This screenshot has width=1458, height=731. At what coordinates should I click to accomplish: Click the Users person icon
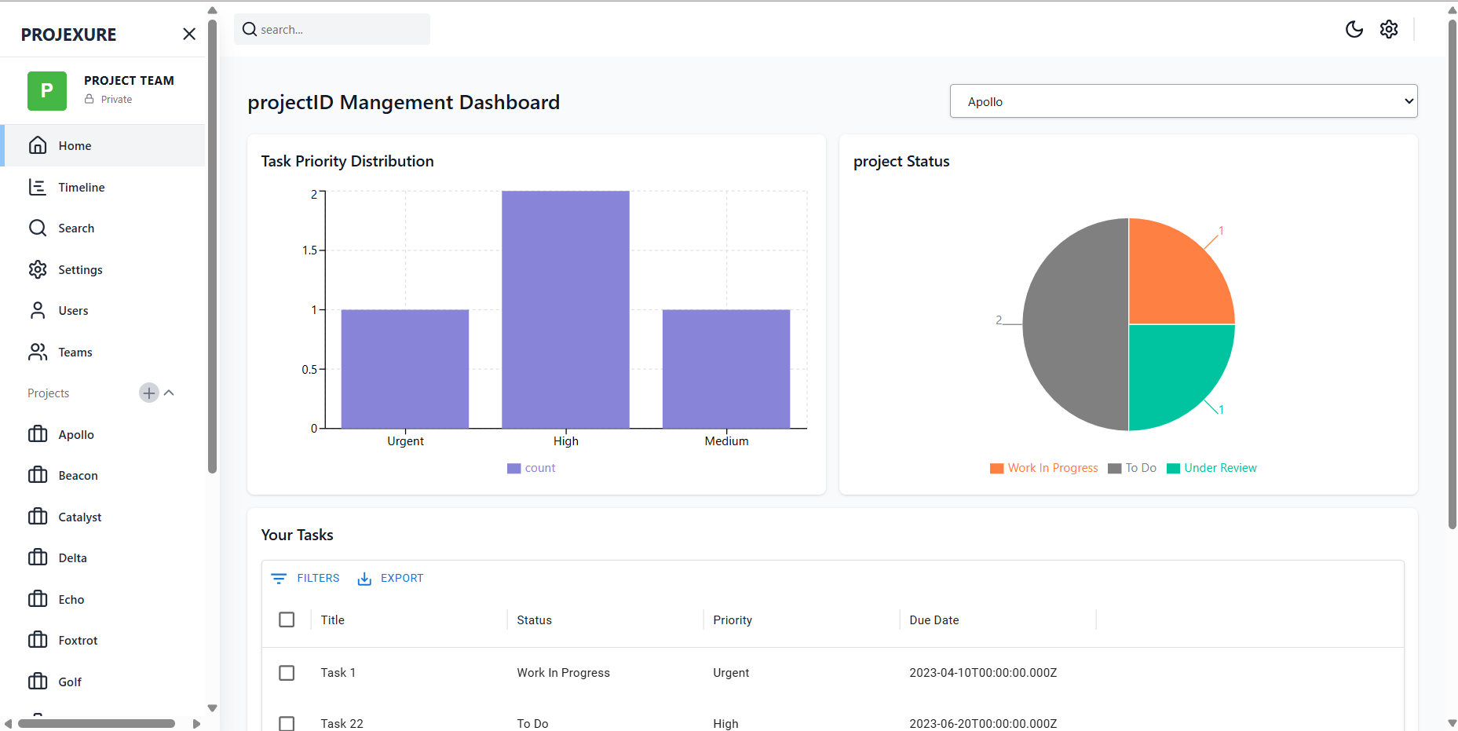coord(38,310)
